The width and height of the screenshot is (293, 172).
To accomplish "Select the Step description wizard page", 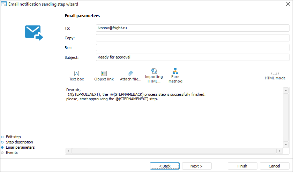I will [19, 142].
